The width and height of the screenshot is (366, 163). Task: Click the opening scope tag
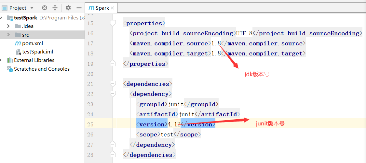pyautogui.click(x=148, y=134)
